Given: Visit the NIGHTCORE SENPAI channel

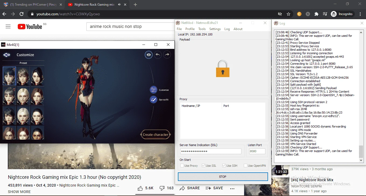Looking at the screenshot, I should click(x=307, y=186).
